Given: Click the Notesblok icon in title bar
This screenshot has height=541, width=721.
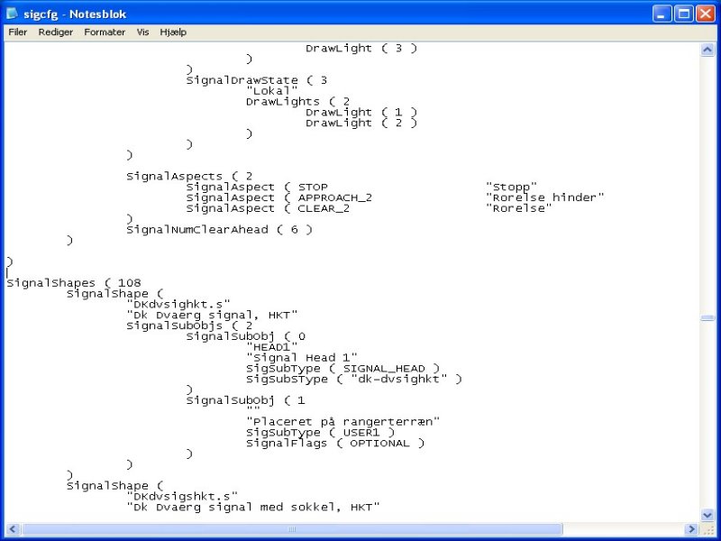Looking at the screenshot, I should [x=13, y=14].
